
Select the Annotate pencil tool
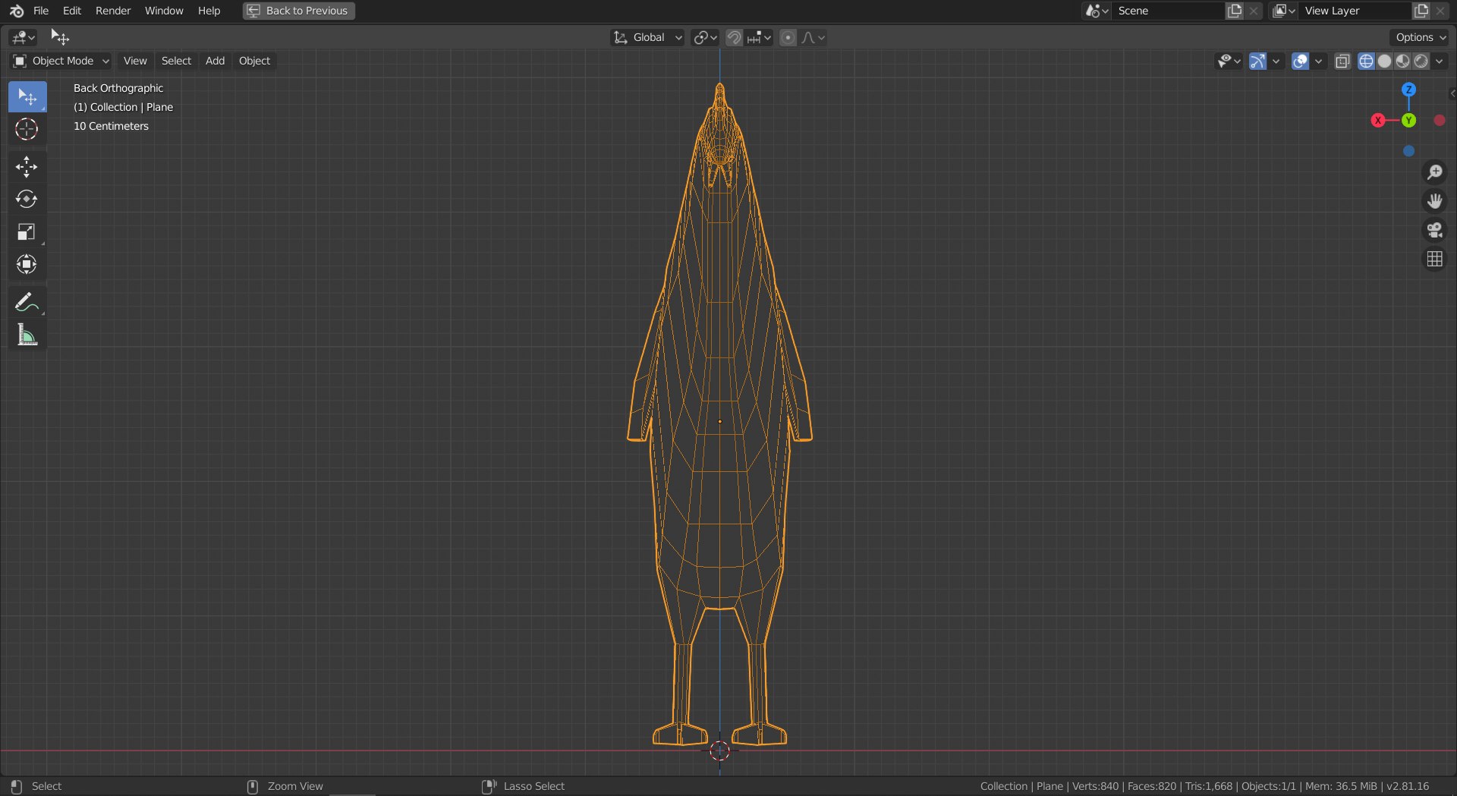coord(27,302)
